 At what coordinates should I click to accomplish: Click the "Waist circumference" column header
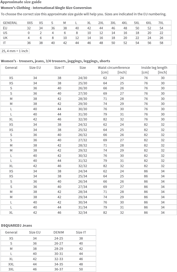(x=114, y=68)
